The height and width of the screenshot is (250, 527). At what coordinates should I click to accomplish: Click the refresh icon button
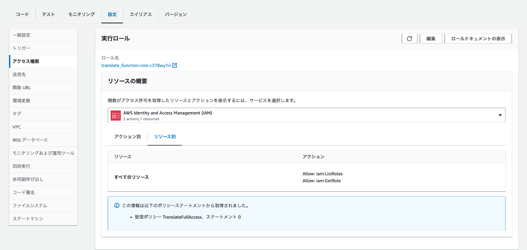(410, 39)
